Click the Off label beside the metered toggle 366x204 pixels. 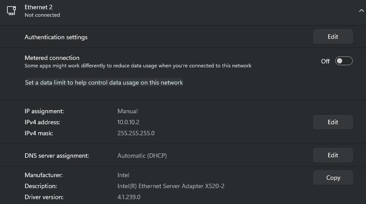point(325,61)
